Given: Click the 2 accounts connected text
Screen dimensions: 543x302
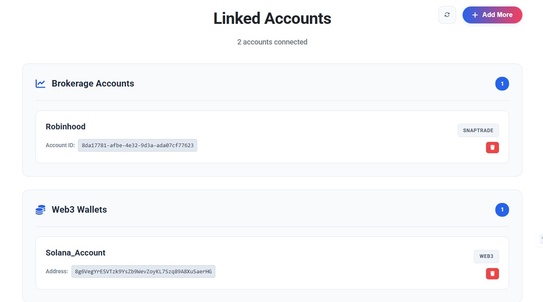Looking at the screenshot, I should [x=272, y=42].
